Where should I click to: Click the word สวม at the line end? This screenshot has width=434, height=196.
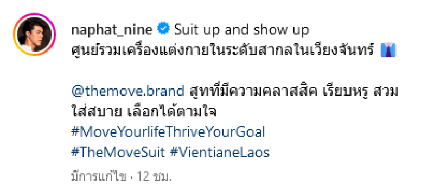tap(386, 92)
